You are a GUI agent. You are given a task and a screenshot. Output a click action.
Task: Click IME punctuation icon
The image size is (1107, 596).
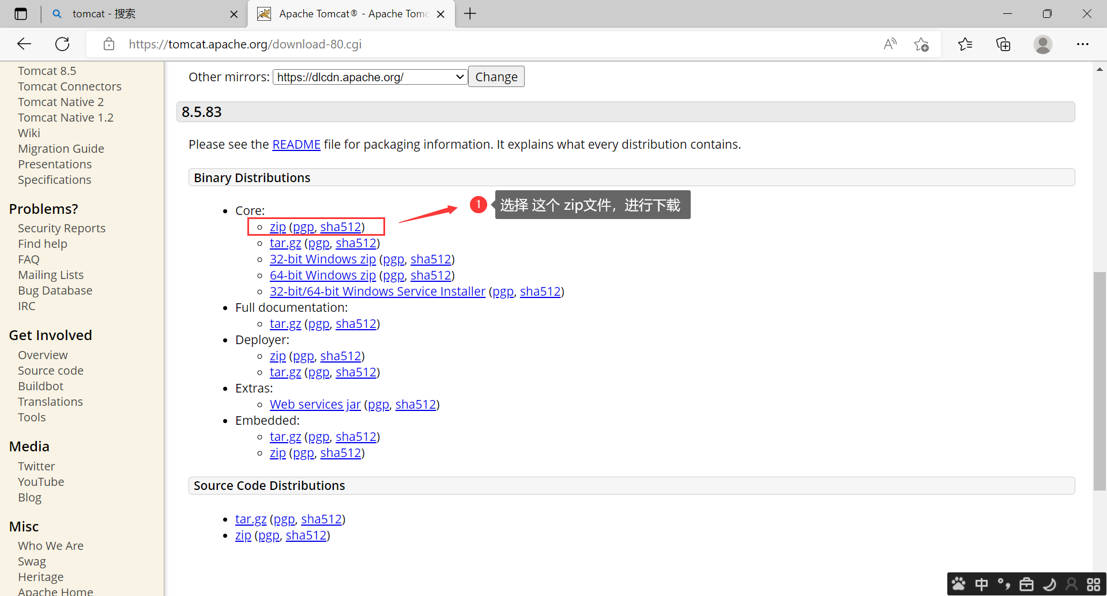click(1004, 584)
